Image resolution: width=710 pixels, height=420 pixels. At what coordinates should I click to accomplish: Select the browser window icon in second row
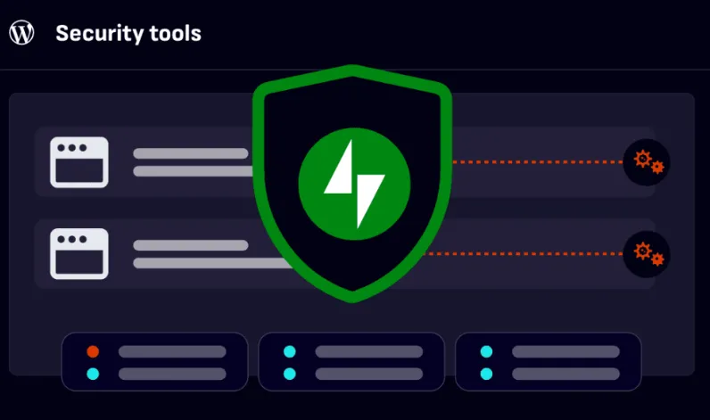pyautogui.click(x=78, y=253)
